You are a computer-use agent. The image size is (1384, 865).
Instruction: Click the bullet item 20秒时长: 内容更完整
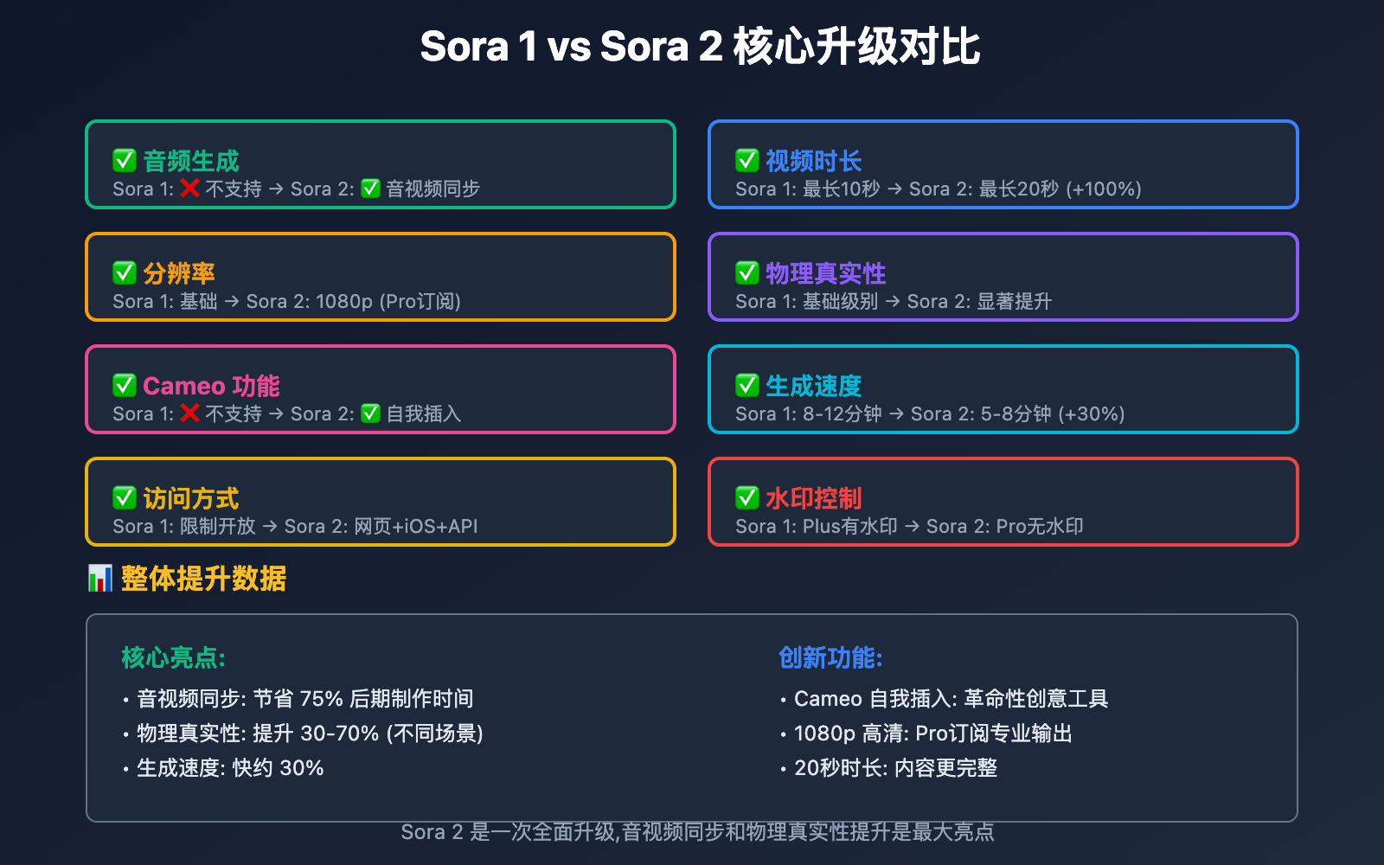point(895,767)
